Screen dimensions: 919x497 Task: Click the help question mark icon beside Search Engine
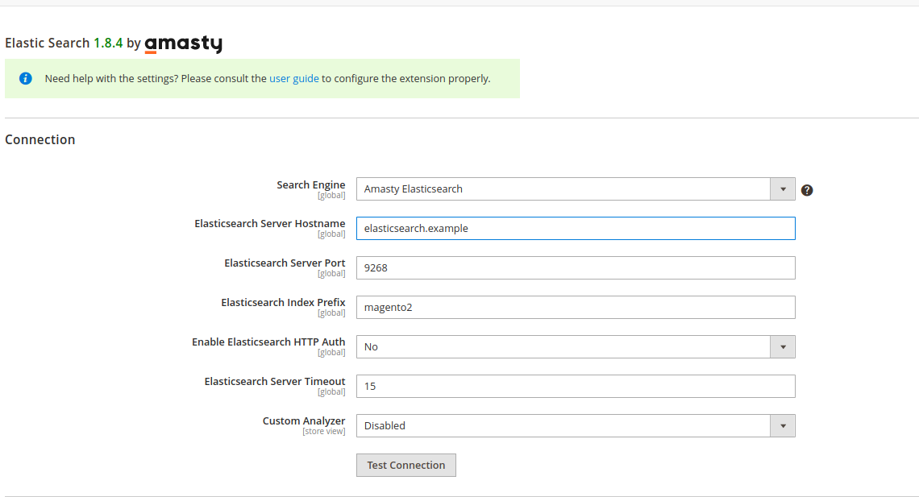click(806, 190)
